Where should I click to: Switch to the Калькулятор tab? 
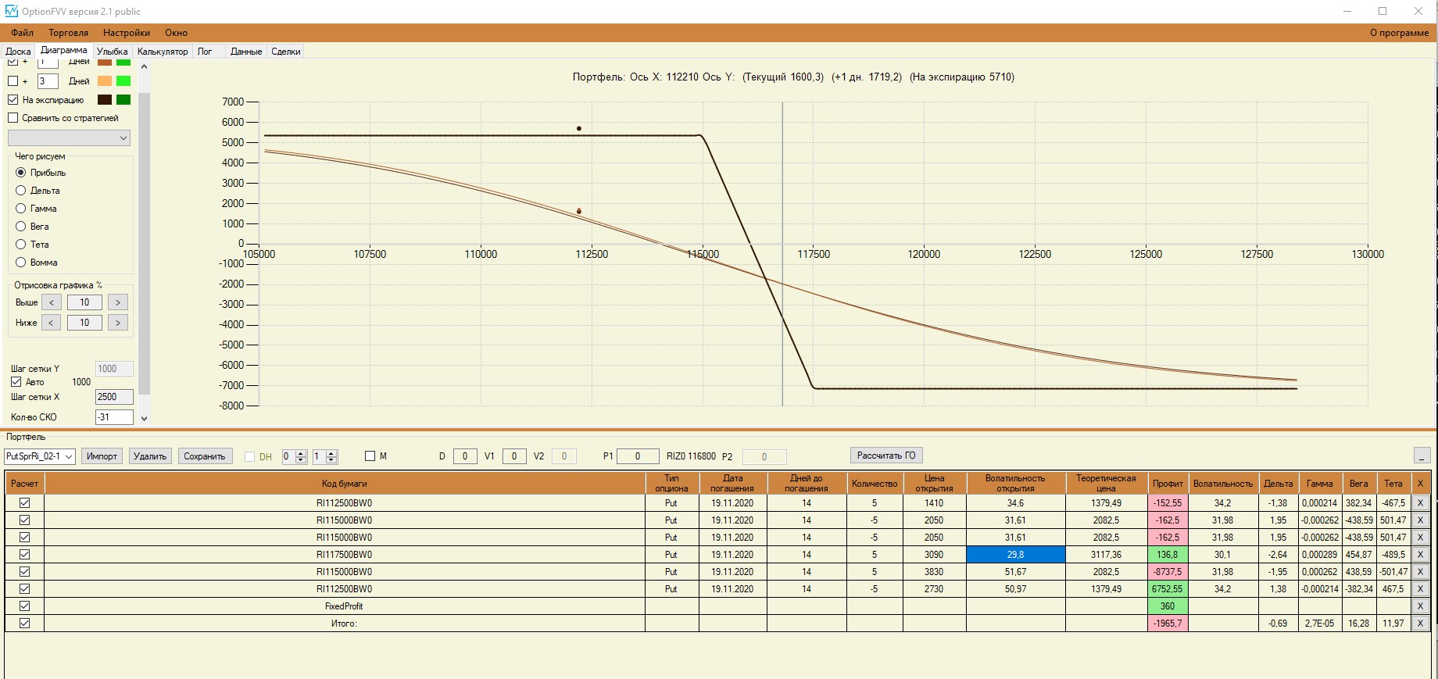tap(163, 52)
